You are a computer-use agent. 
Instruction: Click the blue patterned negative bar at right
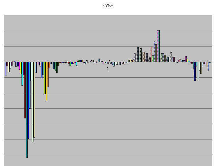point(195,71)
